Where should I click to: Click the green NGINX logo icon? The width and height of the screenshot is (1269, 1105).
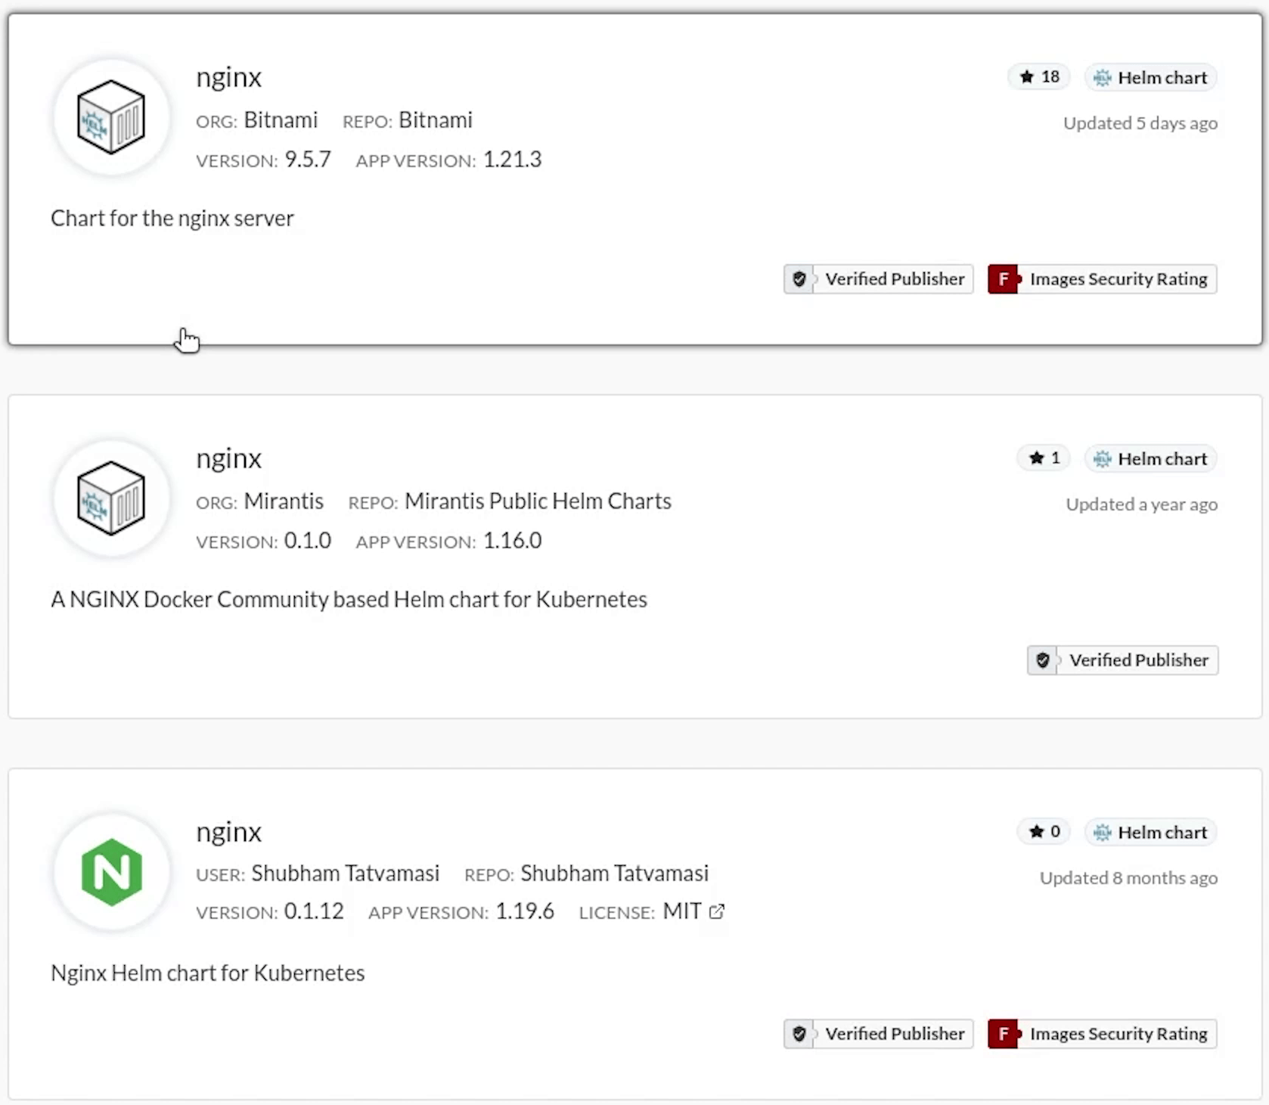tap(111, 872)
